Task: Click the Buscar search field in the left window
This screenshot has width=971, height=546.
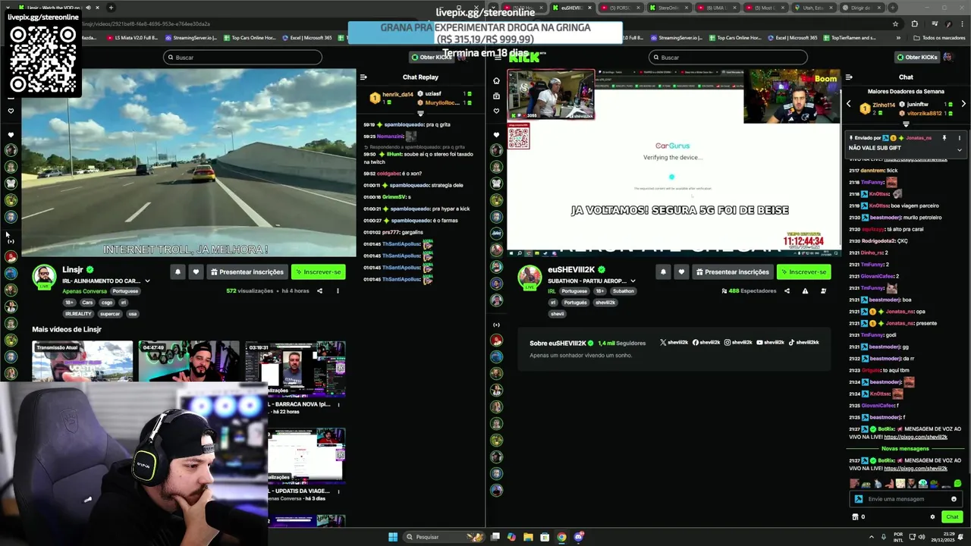Action: coord(242,57)
